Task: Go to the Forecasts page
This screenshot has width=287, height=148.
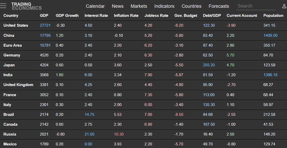Action: 219,6
